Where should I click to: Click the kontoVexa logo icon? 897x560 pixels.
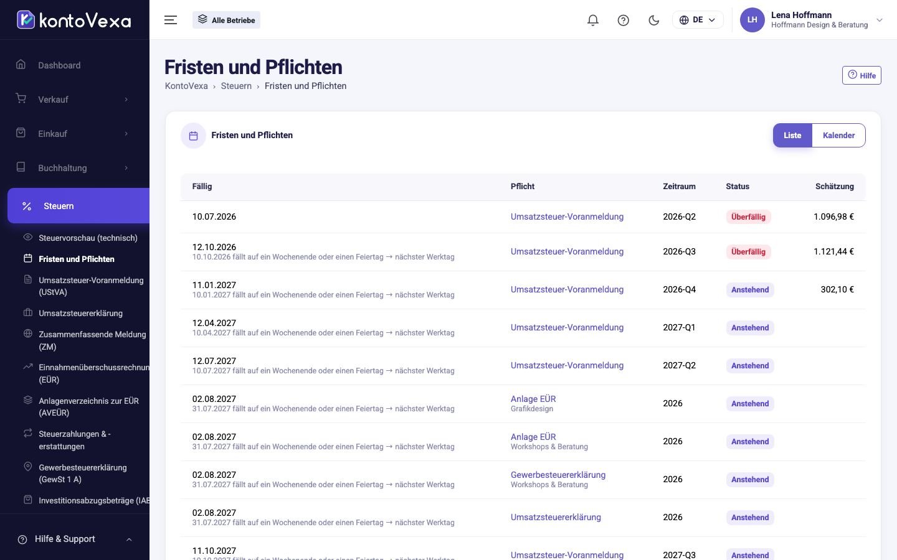(26, 20)
